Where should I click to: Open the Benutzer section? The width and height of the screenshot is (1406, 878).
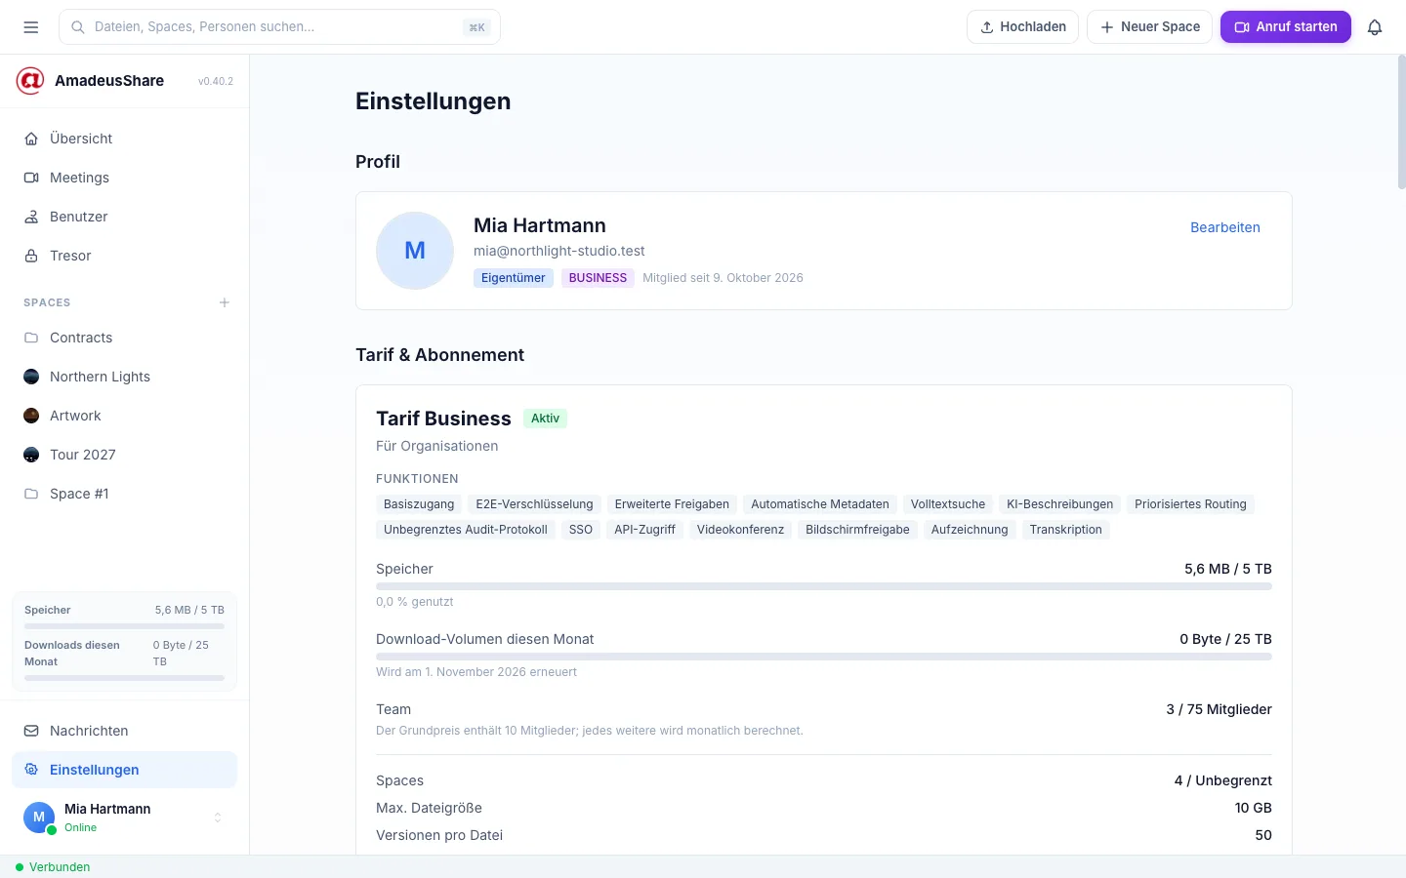[124, 217]
